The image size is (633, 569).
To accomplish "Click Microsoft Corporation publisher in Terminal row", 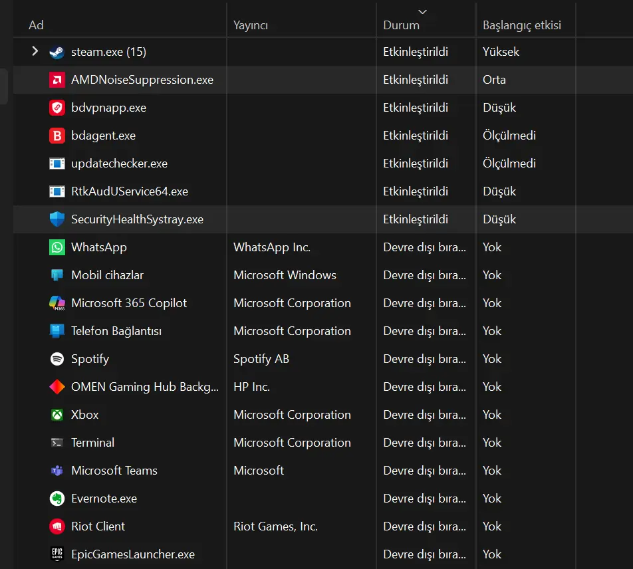I will (x=292, y=443).
